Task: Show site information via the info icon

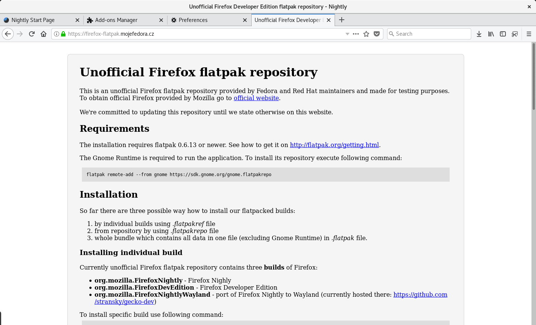Action: [57, 34]
